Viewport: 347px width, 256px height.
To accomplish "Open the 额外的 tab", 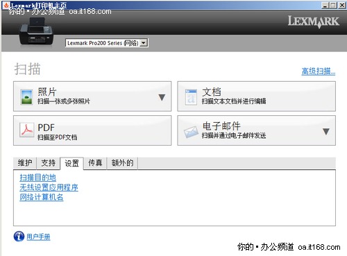I will (x=122, y=163).
